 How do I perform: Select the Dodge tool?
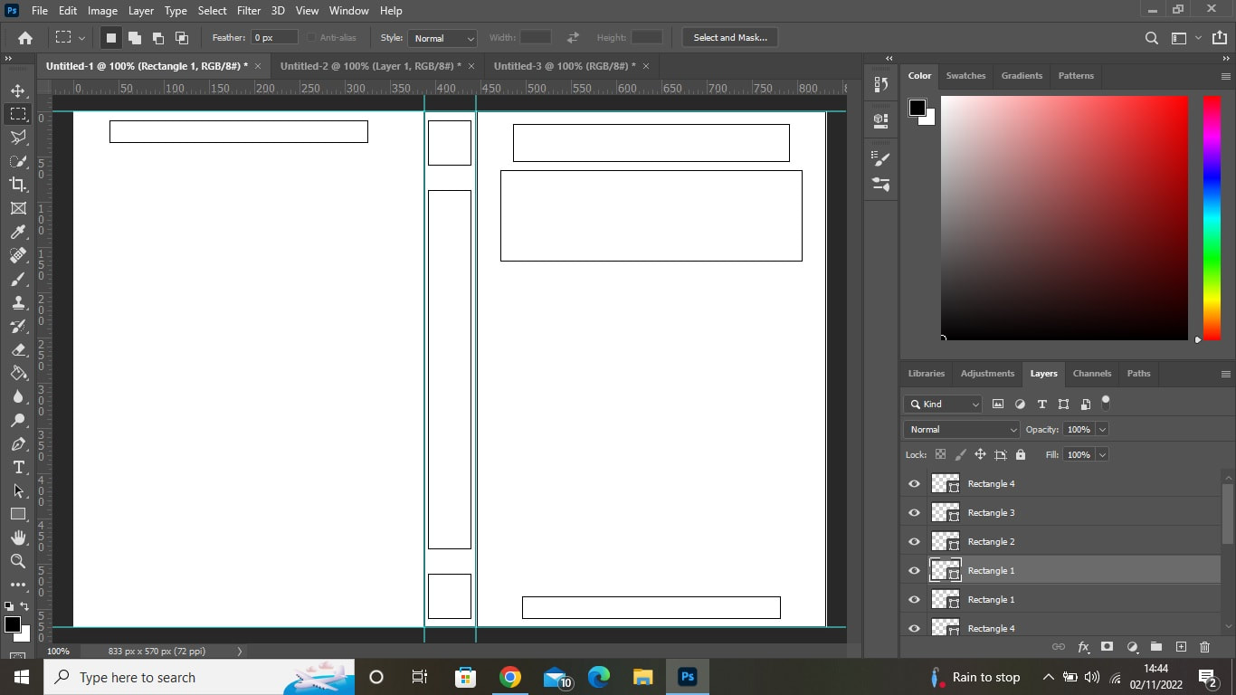click(18, 420)
